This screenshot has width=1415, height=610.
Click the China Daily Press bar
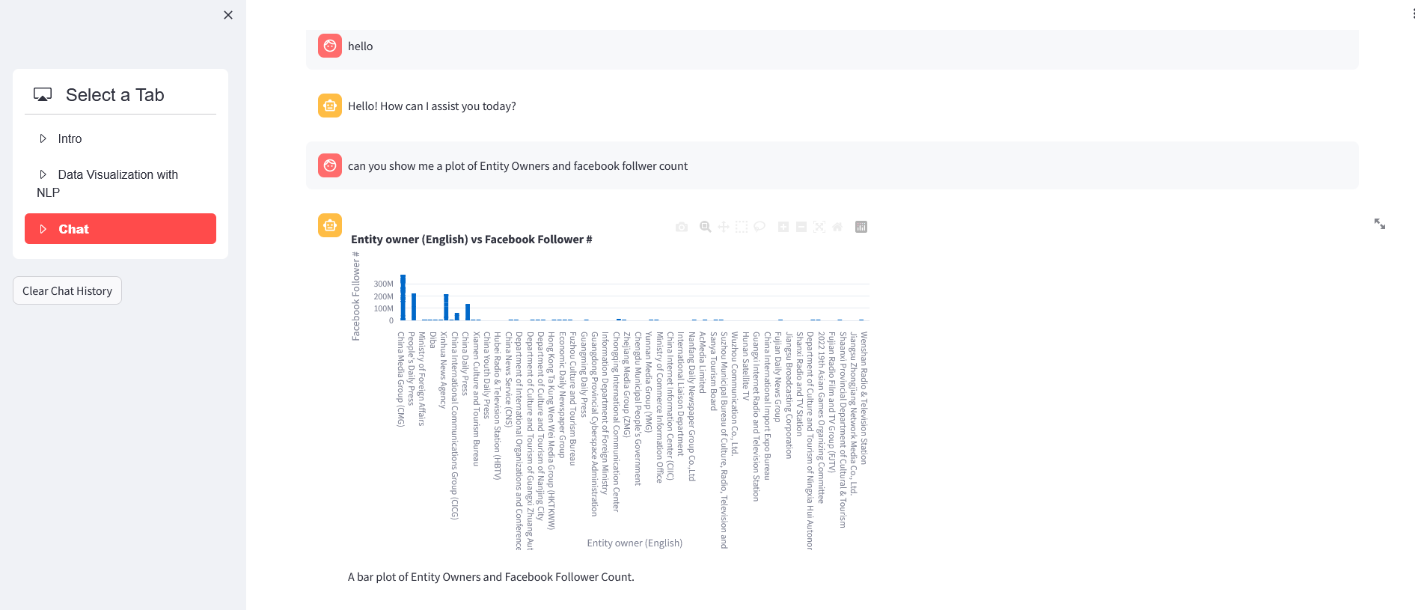468,312
